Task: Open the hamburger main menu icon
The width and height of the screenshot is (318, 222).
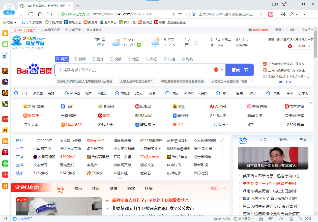Action: (313, 14)
